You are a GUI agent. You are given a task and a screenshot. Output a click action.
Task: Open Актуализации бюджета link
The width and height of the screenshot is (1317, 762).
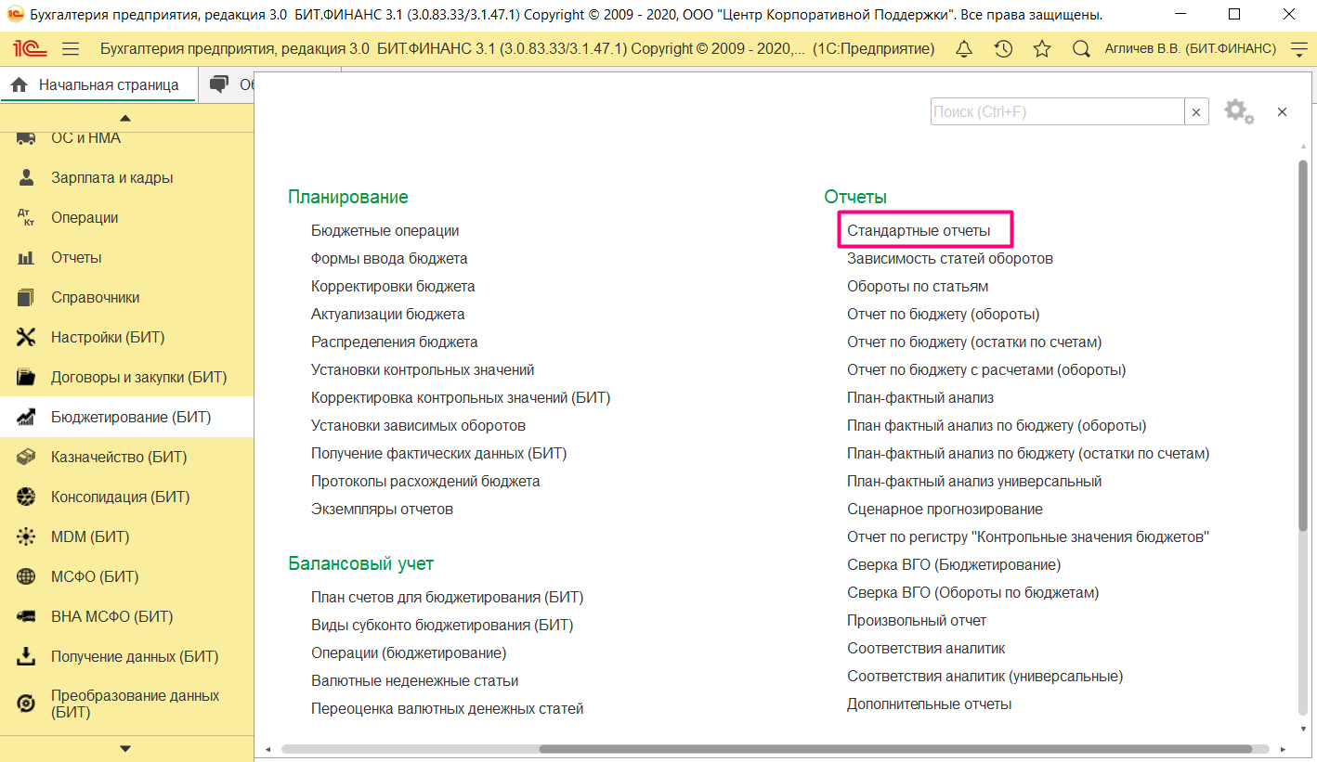coord(388,314)
